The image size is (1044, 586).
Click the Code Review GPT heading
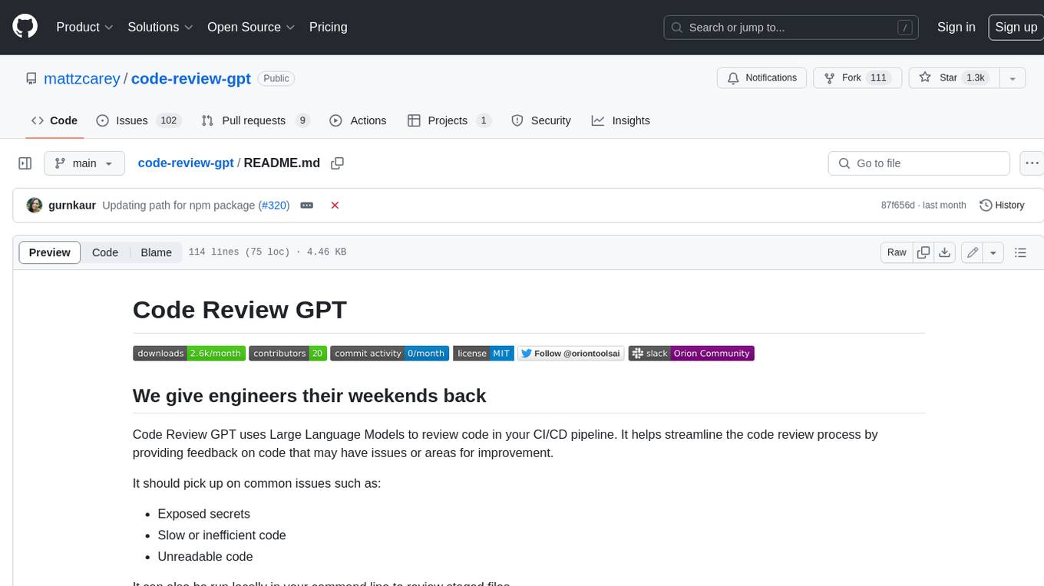[x=240, y=310]
